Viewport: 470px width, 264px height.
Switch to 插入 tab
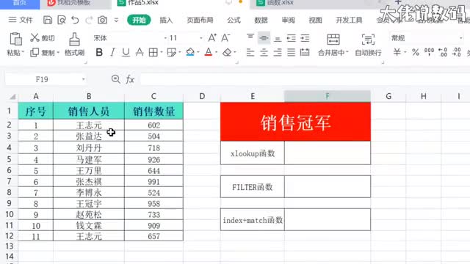pyautogui.click(x=166, y=20)
